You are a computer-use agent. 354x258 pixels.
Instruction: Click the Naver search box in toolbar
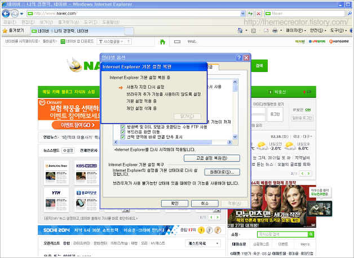(305, 13)
